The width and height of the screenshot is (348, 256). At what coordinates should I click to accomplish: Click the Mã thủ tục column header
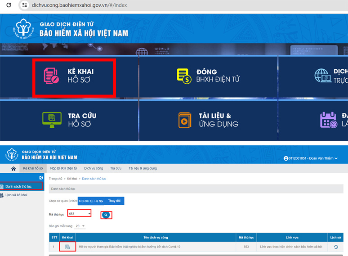(246, 238)
